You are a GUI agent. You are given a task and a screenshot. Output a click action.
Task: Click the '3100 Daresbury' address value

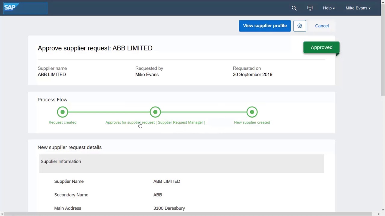click(169, 208)
